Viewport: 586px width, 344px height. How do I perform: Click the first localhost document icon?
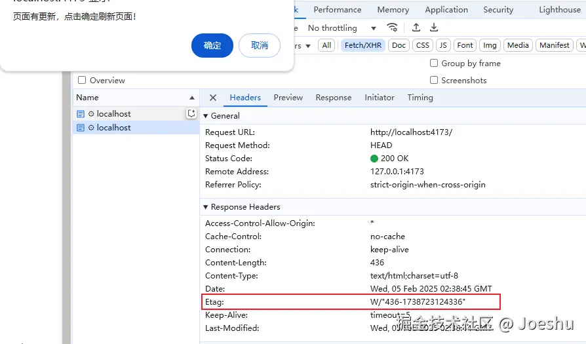pos(81,114)
